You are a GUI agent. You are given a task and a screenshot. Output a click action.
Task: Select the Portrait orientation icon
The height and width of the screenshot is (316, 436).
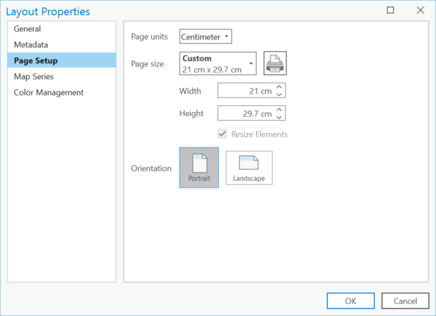point(199,168)
